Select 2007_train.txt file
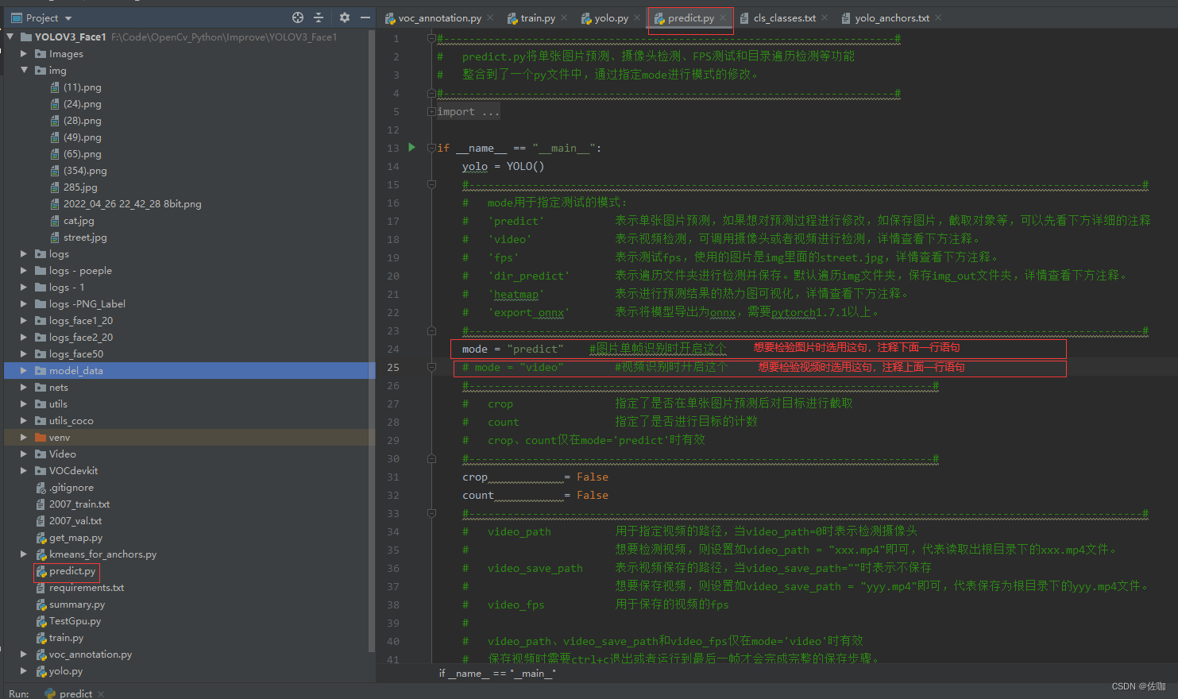This screenshot has height=699, width=1178. [x=79, y=504]
